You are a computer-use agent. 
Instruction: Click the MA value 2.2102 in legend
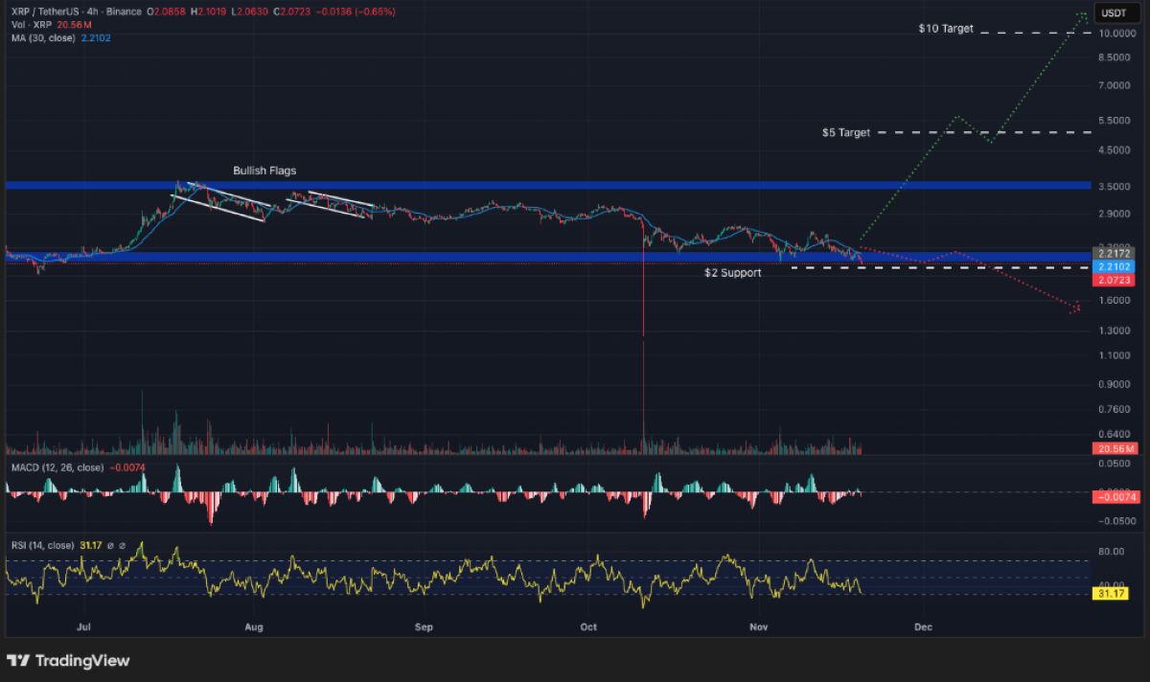coord(98,37)
